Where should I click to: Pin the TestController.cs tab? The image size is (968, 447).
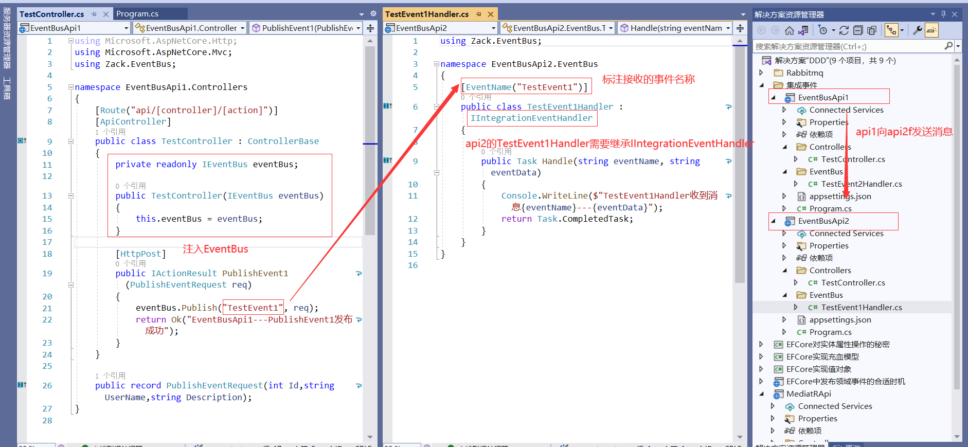click(94, 14)
